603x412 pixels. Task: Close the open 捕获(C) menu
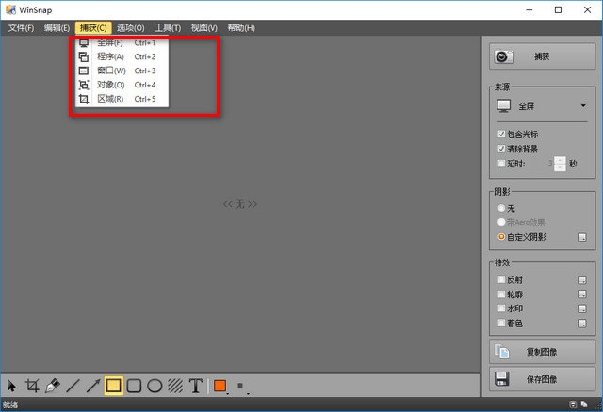(x=93, y=27)
